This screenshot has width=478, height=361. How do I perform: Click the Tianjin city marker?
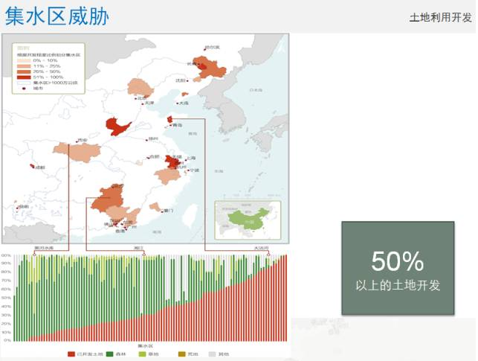[x=143, y=102]
